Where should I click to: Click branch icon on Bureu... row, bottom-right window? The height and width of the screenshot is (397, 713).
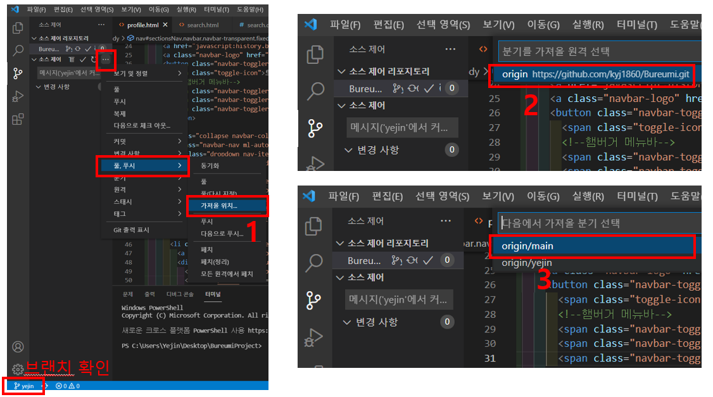[396, 260]
